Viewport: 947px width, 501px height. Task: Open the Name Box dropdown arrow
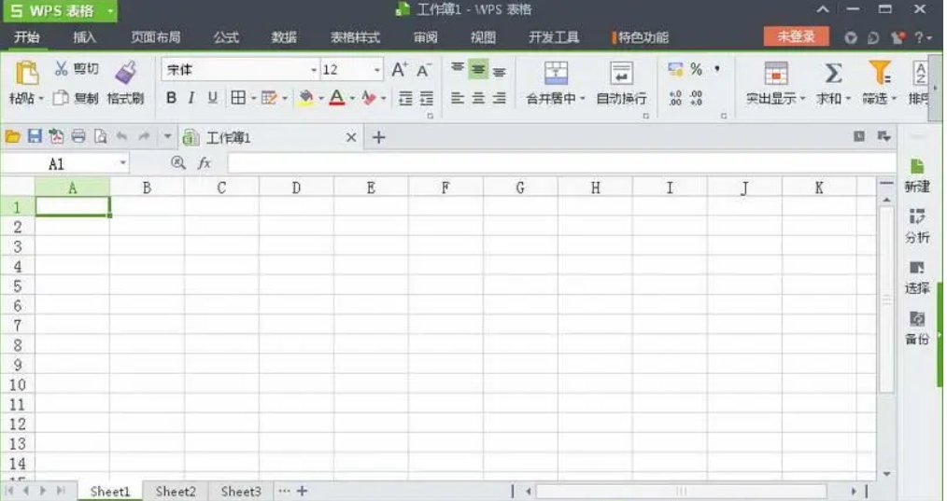pyautogui.click(x=122, y=163)
